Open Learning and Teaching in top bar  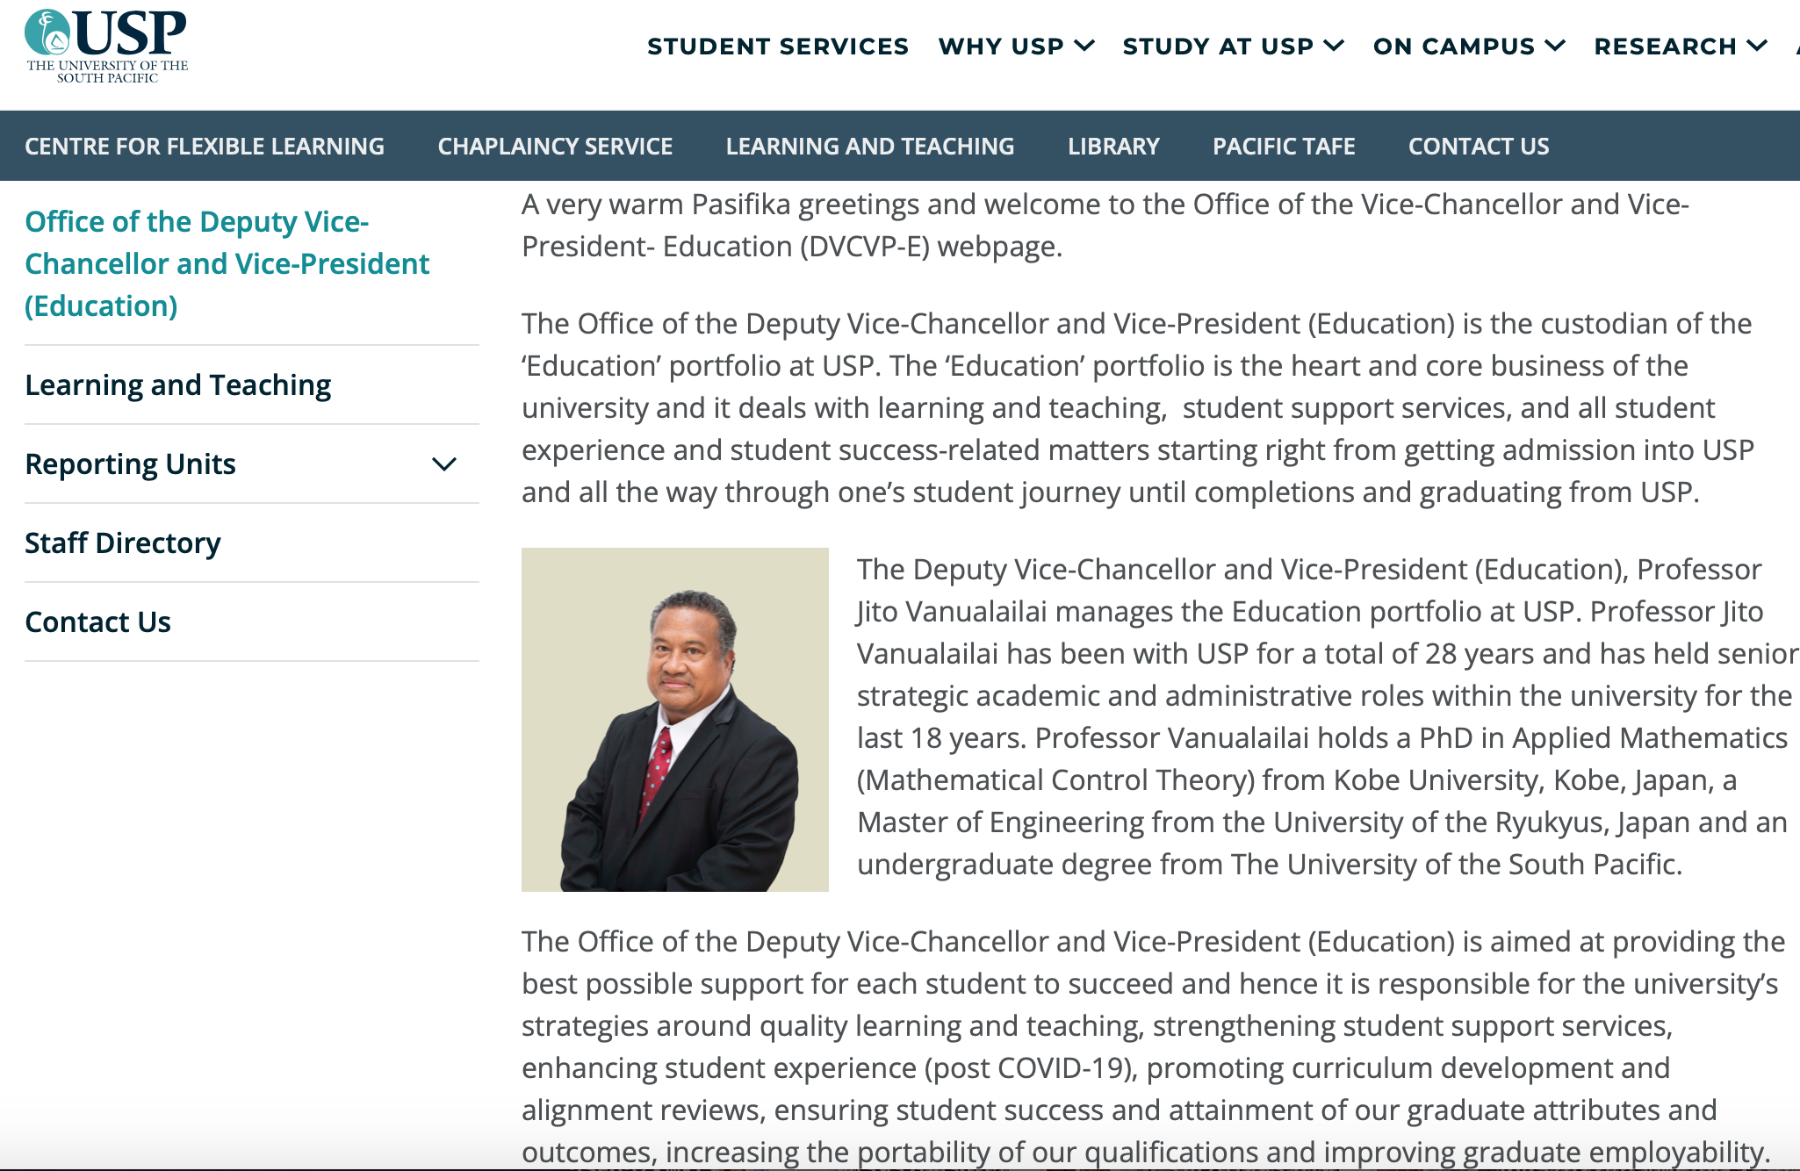point(870,147)
